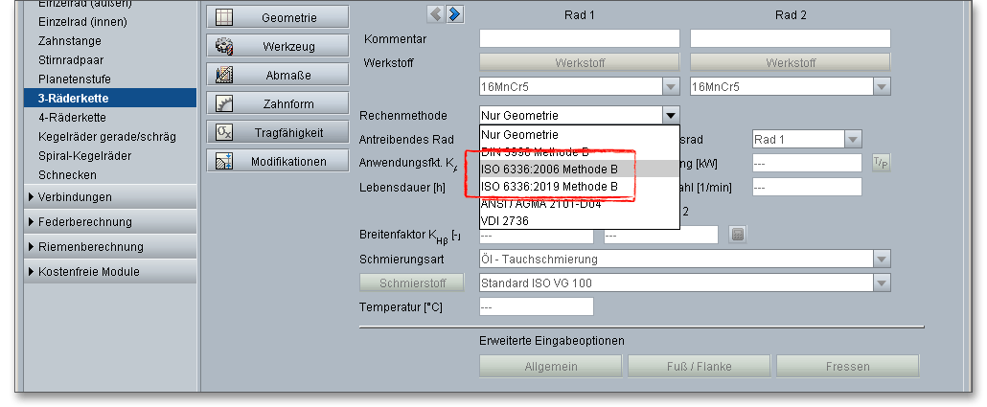Click the gray left arrow icon
The image size is (987, 407).
[436, 13]
